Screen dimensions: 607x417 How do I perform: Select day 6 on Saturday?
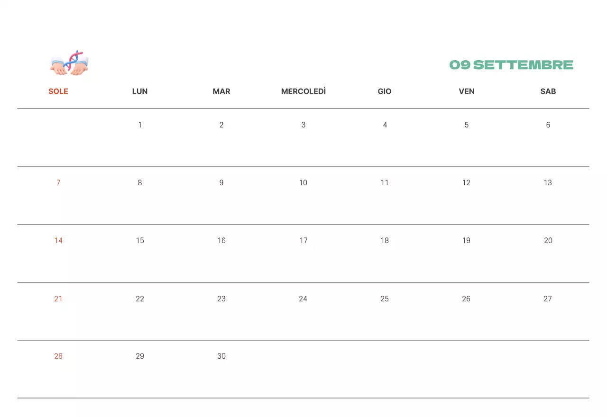[x=548, y=125]
